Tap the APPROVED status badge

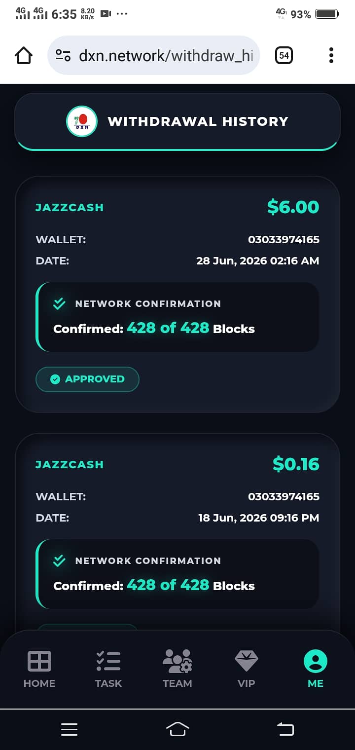87,379
